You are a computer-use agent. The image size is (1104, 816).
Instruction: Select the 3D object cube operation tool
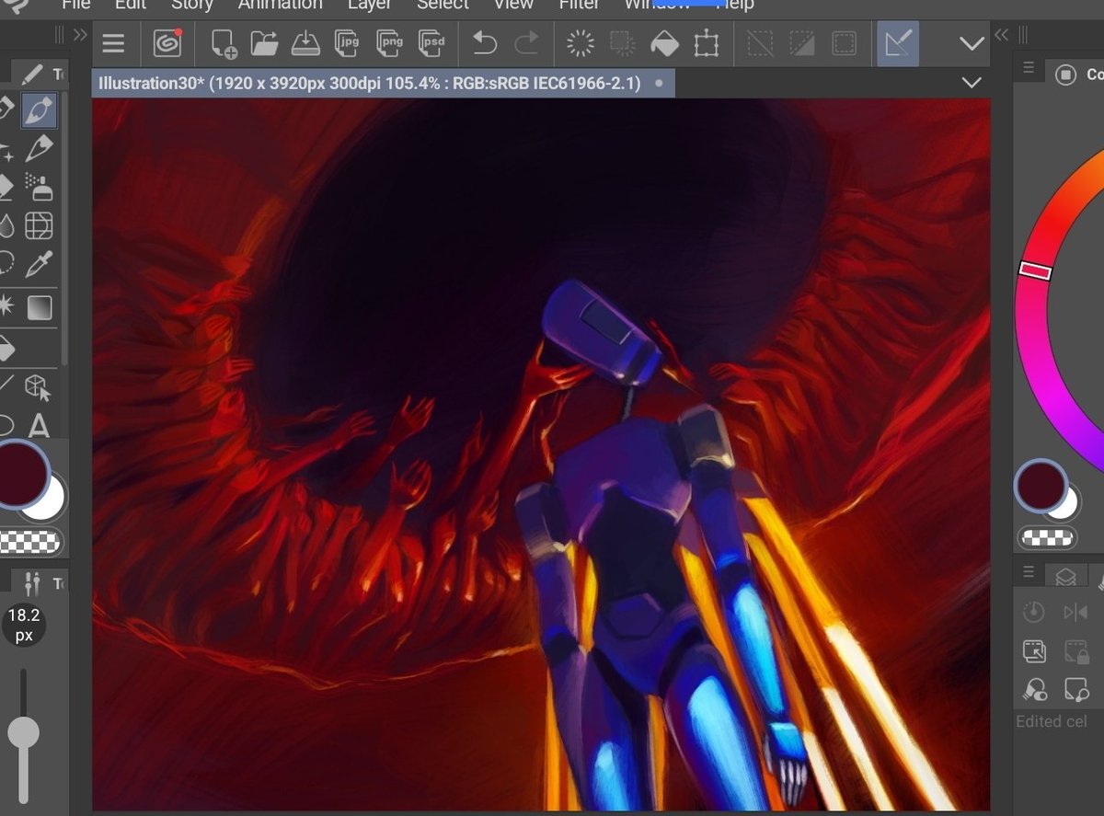[39, 386]
